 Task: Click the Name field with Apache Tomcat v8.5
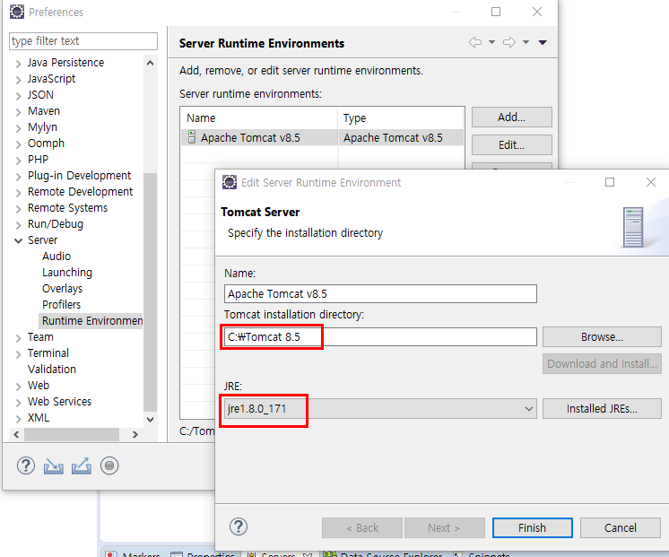[380, 293]
